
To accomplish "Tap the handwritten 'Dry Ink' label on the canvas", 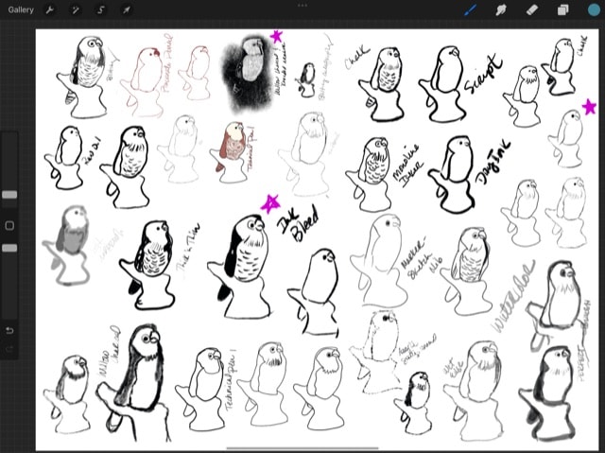I will point(492,163).
